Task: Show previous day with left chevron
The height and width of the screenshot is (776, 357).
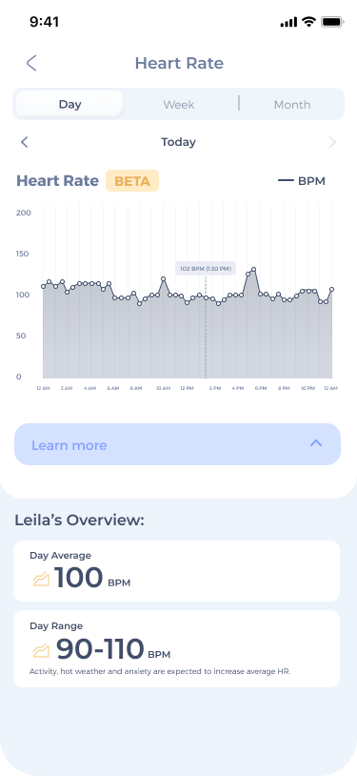Action: point(24,143)
